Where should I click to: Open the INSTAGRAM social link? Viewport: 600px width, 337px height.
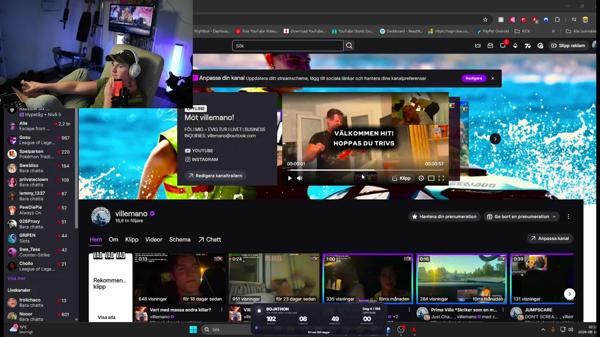pyautogui.click(x=201, y=160)
